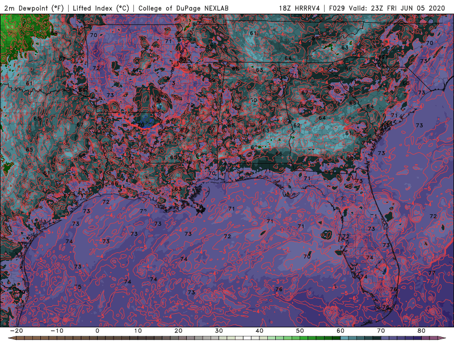The width and height of the screenshot is (454, 341).
Task: Click the '-10' color bar label
Action: [57, 331]
